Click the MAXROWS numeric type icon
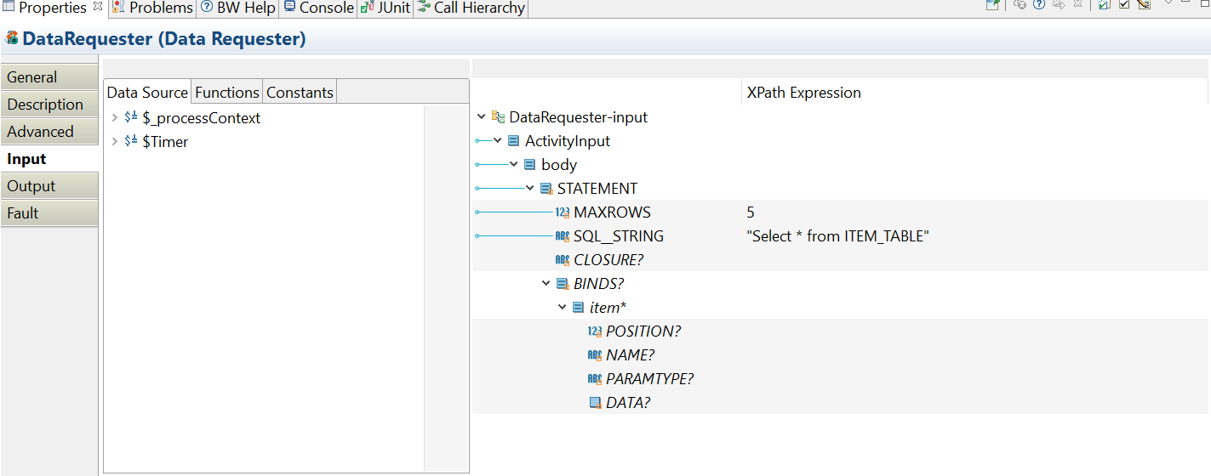This screenshot has height=476, width=1211. coord(562,212)
